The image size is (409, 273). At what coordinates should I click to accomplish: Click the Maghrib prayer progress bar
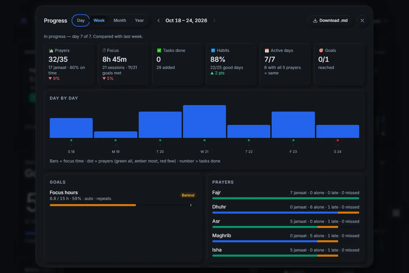coord(286,241)
